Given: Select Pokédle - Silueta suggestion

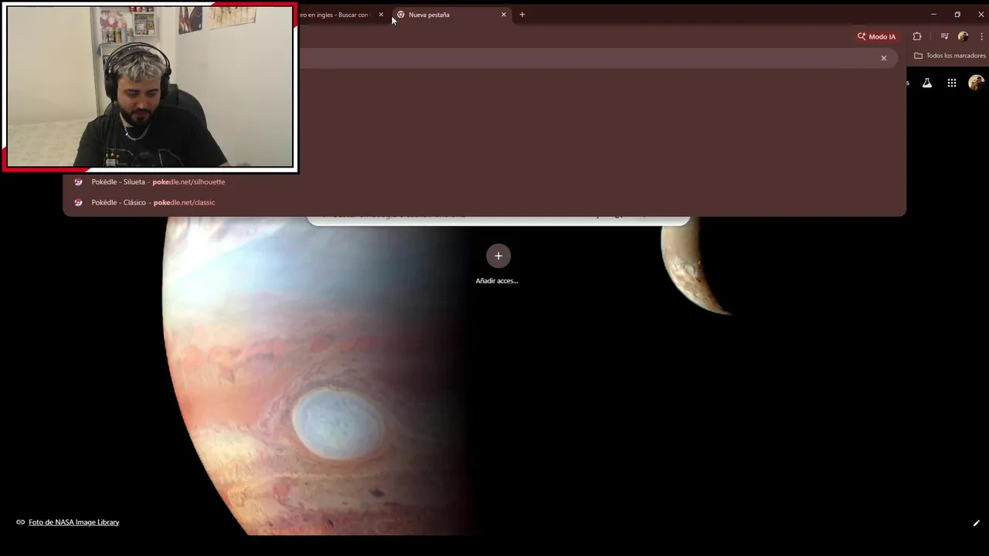Looking at the screenshot, I should click(484, 182).
